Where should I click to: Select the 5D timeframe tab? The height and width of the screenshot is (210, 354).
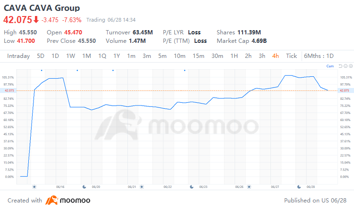point(41,56)
